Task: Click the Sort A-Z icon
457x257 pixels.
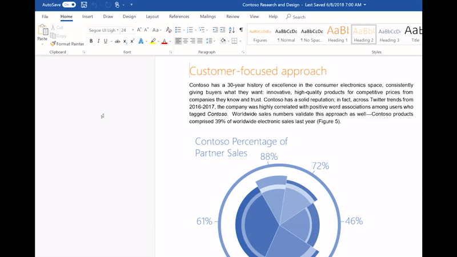Action: (232, 30)
